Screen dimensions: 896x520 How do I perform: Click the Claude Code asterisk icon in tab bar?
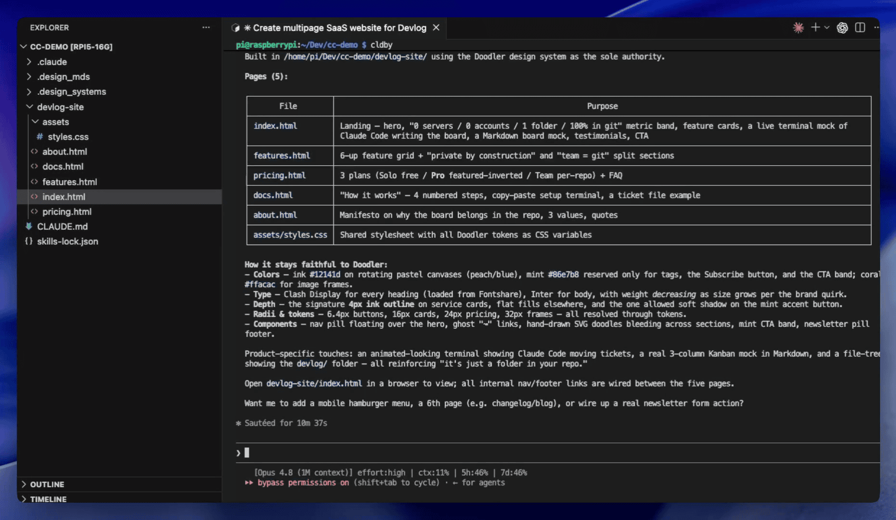tap(798, 28)
